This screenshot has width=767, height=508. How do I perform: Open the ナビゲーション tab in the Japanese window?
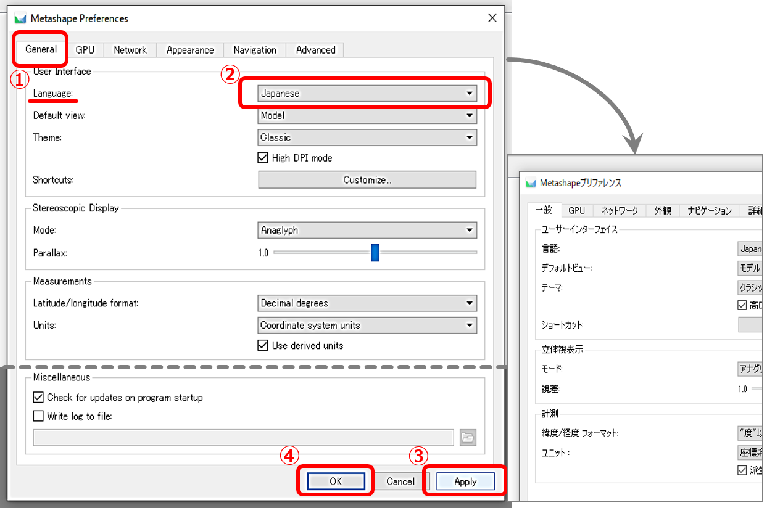[x=710, y=211]
